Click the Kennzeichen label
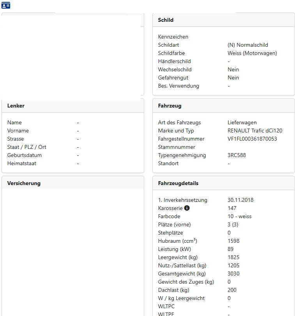Screen dimensions: 295x316 coord(173,37)
